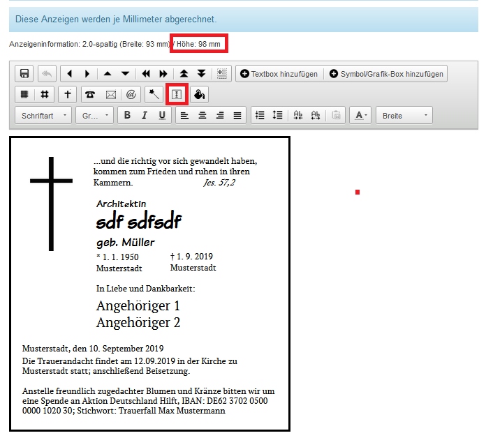Open the Breite width dropdown
This screenshot has width=486, height=447.
click(404, 116)
